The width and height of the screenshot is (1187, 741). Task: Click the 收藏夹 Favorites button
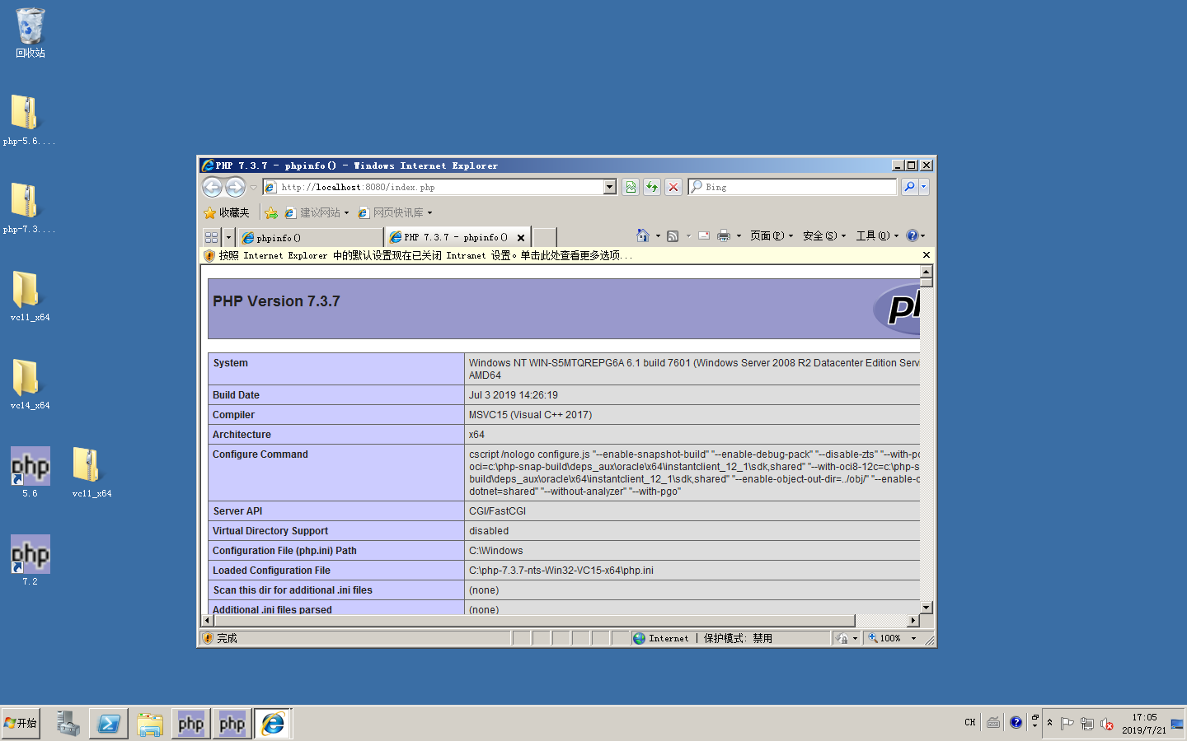coord(227,213)
